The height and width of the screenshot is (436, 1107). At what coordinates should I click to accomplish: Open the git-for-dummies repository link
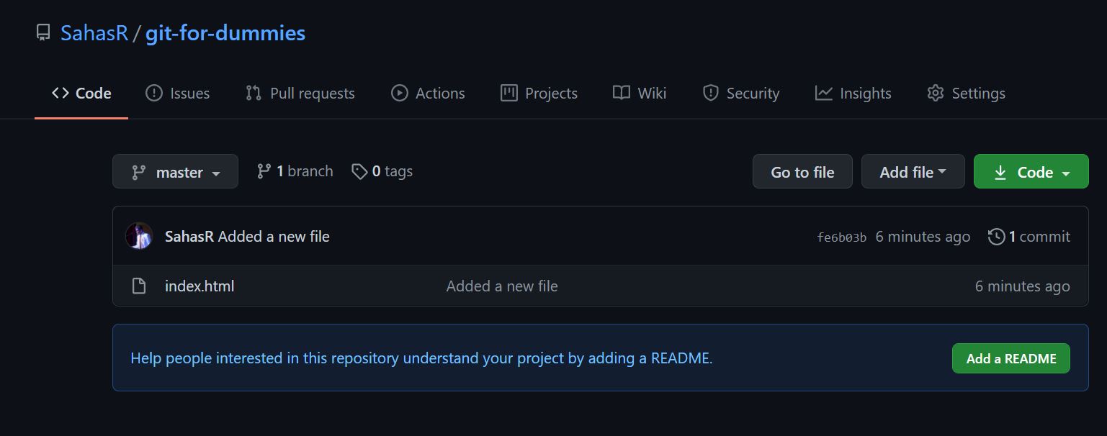225,33
